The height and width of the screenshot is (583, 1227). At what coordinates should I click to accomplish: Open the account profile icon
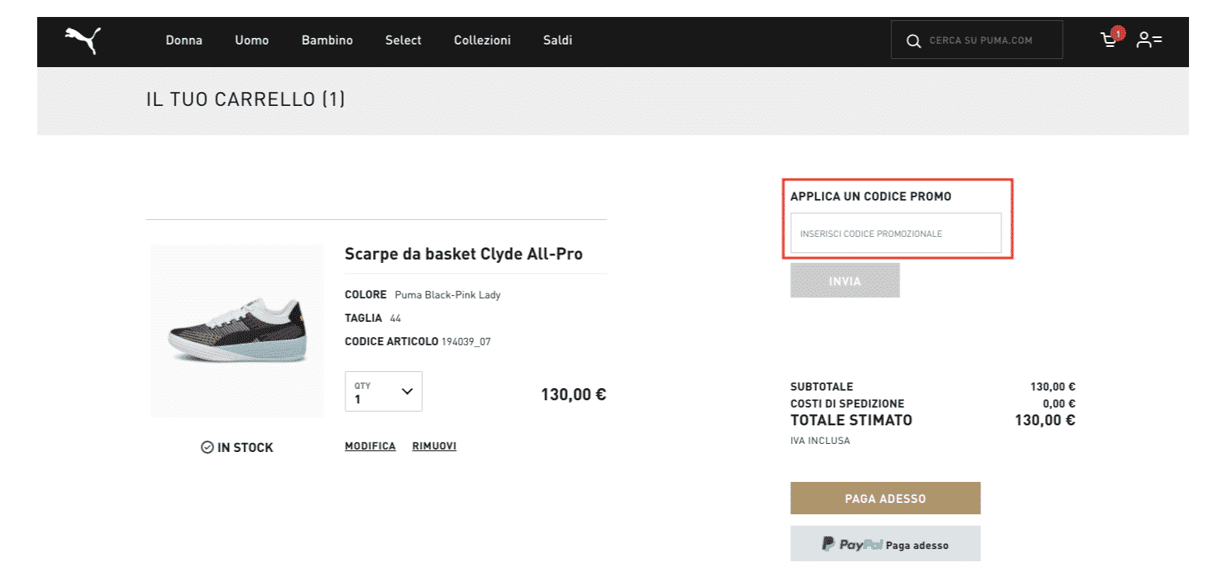point(1149,40)
